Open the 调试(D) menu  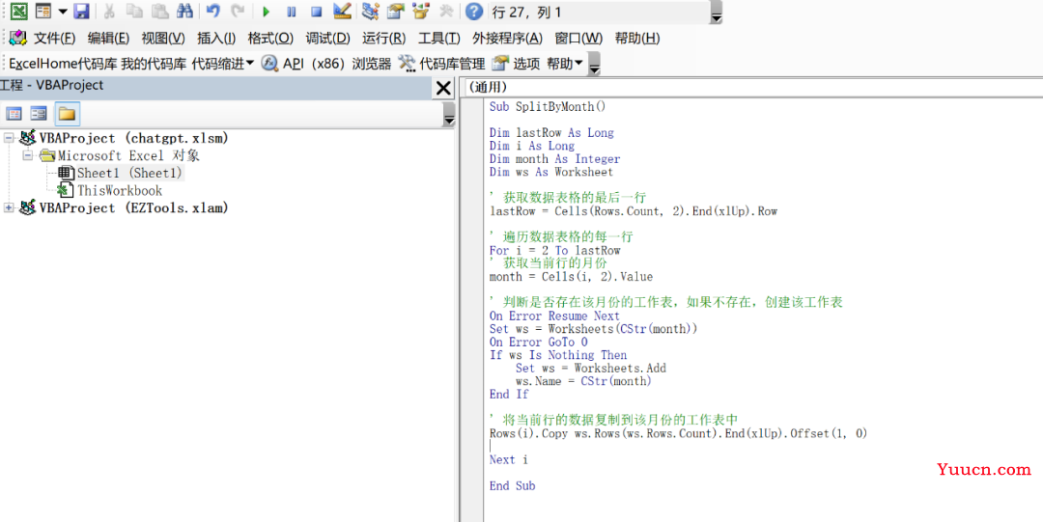(327, 39)
